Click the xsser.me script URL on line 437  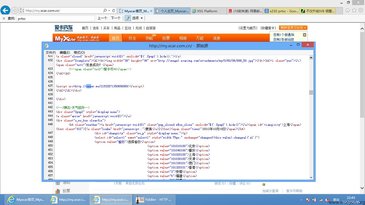tap(102, 86)
